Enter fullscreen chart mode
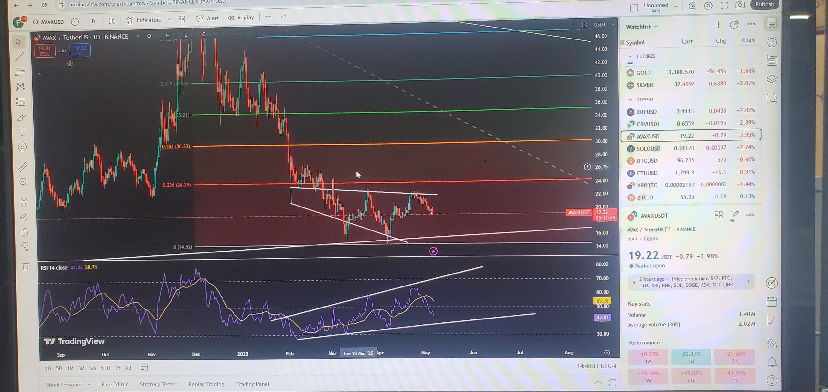 pyautogui.click(x=724, y=5)
